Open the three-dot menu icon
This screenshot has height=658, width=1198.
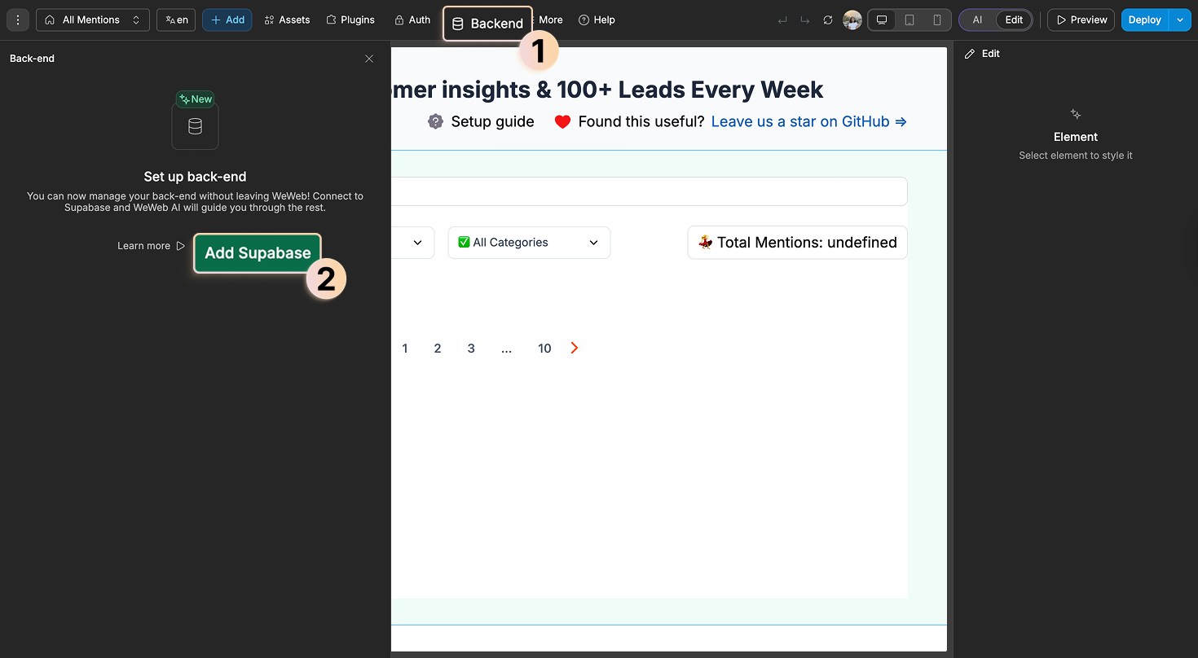[x=17, y=20]
